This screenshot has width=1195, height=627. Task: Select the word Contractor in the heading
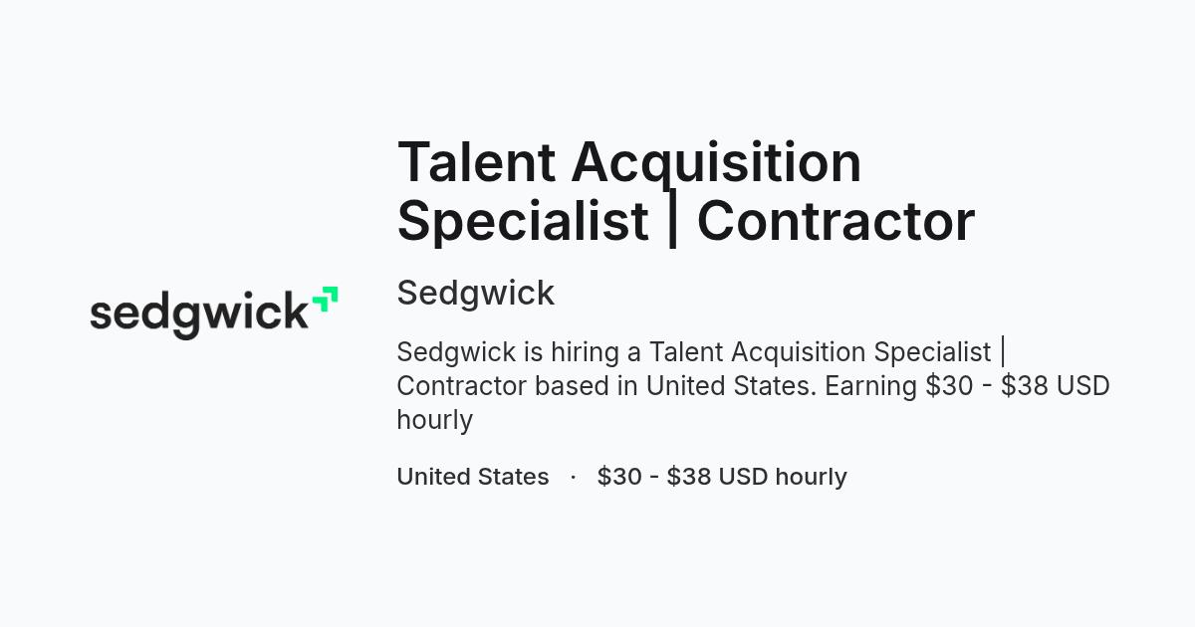click(x=836, y=220)
